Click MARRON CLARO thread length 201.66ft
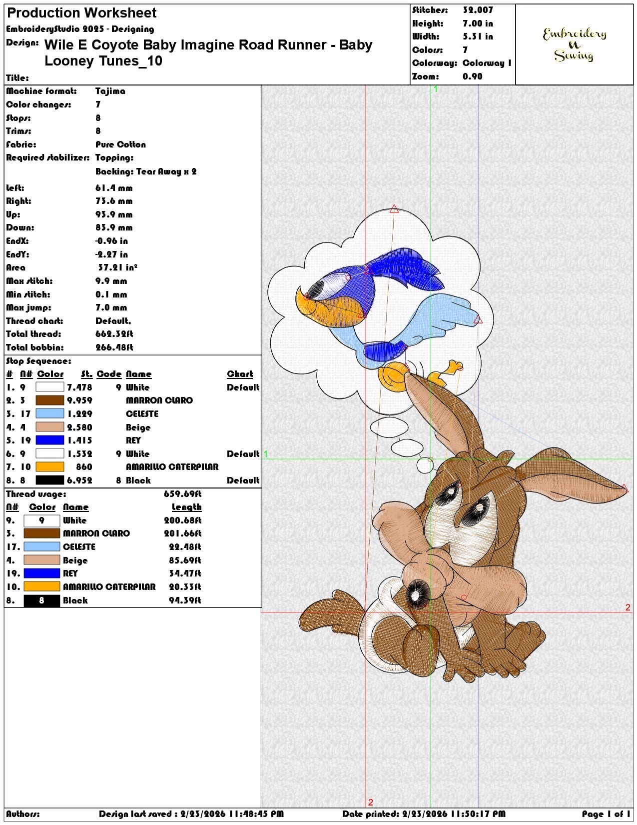 (x=183, y=533)
